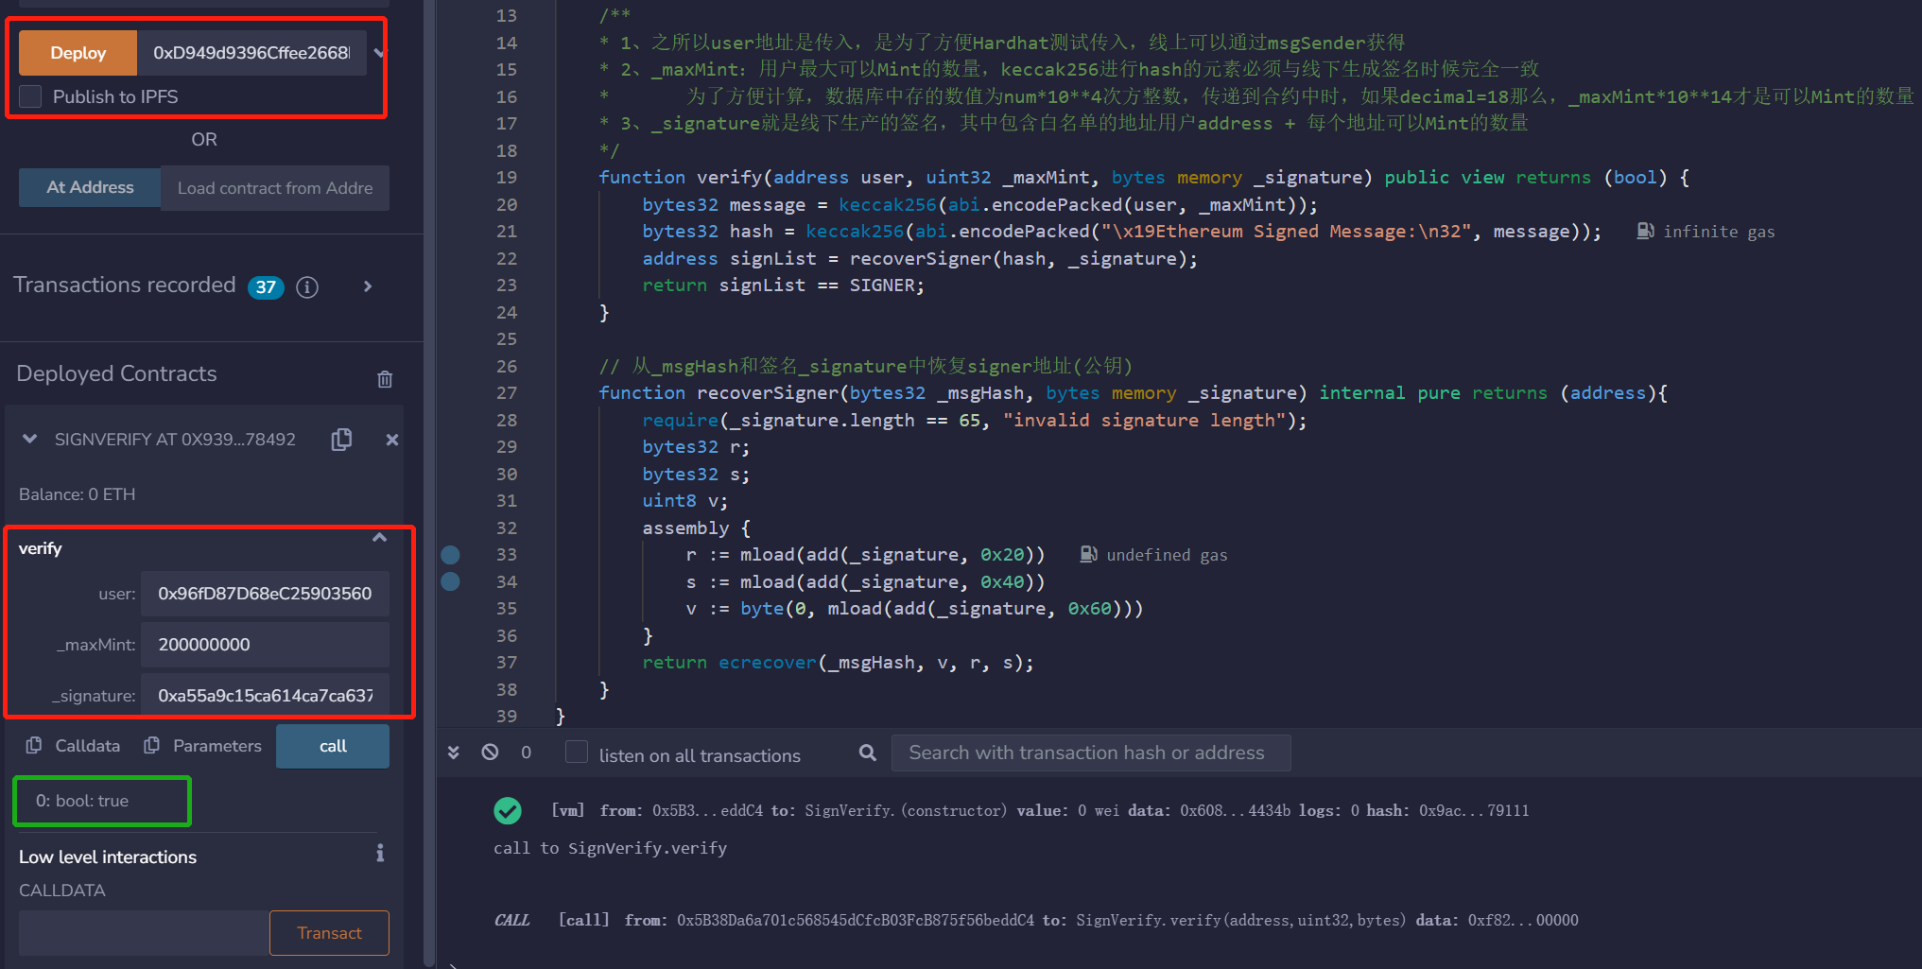The image size is (1922, 969).
Task: Open the Transactions recorded info icon
Action: pyautogui.click(x=307, y=286)
